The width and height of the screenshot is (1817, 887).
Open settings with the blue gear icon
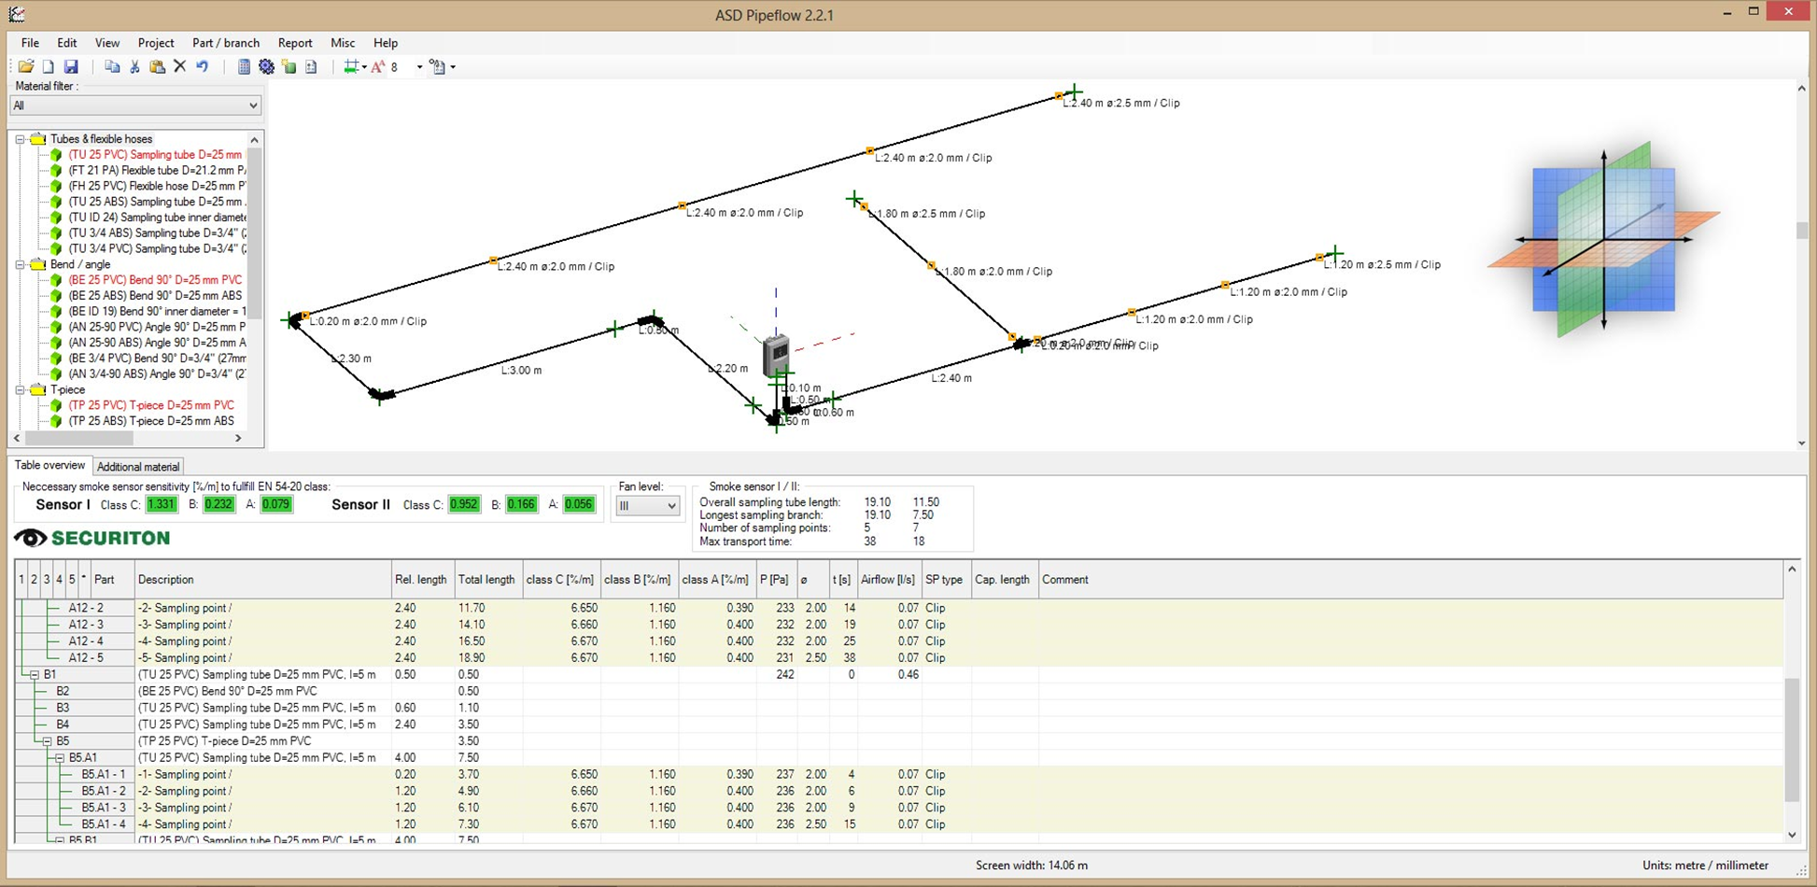[266, 67]
